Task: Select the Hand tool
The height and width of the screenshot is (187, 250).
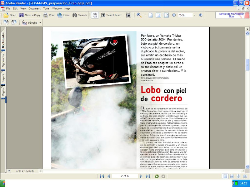Action: [95, 15]
